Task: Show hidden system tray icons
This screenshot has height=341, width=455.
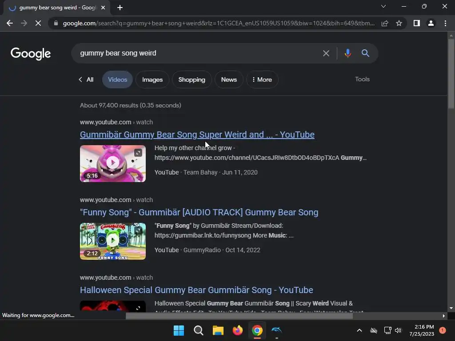Action: (x=359, y=330)
